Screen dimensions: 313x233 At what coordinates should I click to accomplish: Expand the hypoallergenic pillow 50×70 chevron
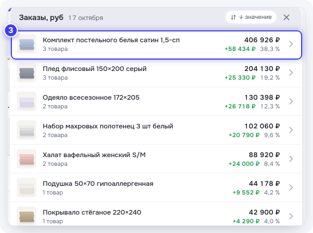(291, 187)
